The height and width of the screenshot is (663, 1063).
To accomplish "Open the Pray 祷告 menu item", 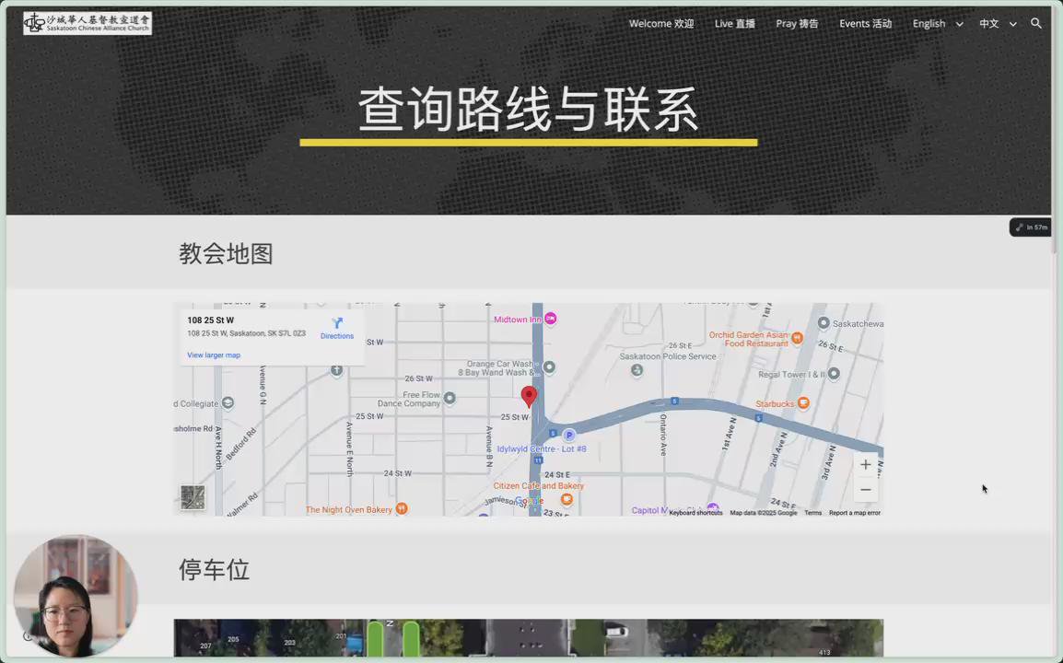I will pos(797,23).
